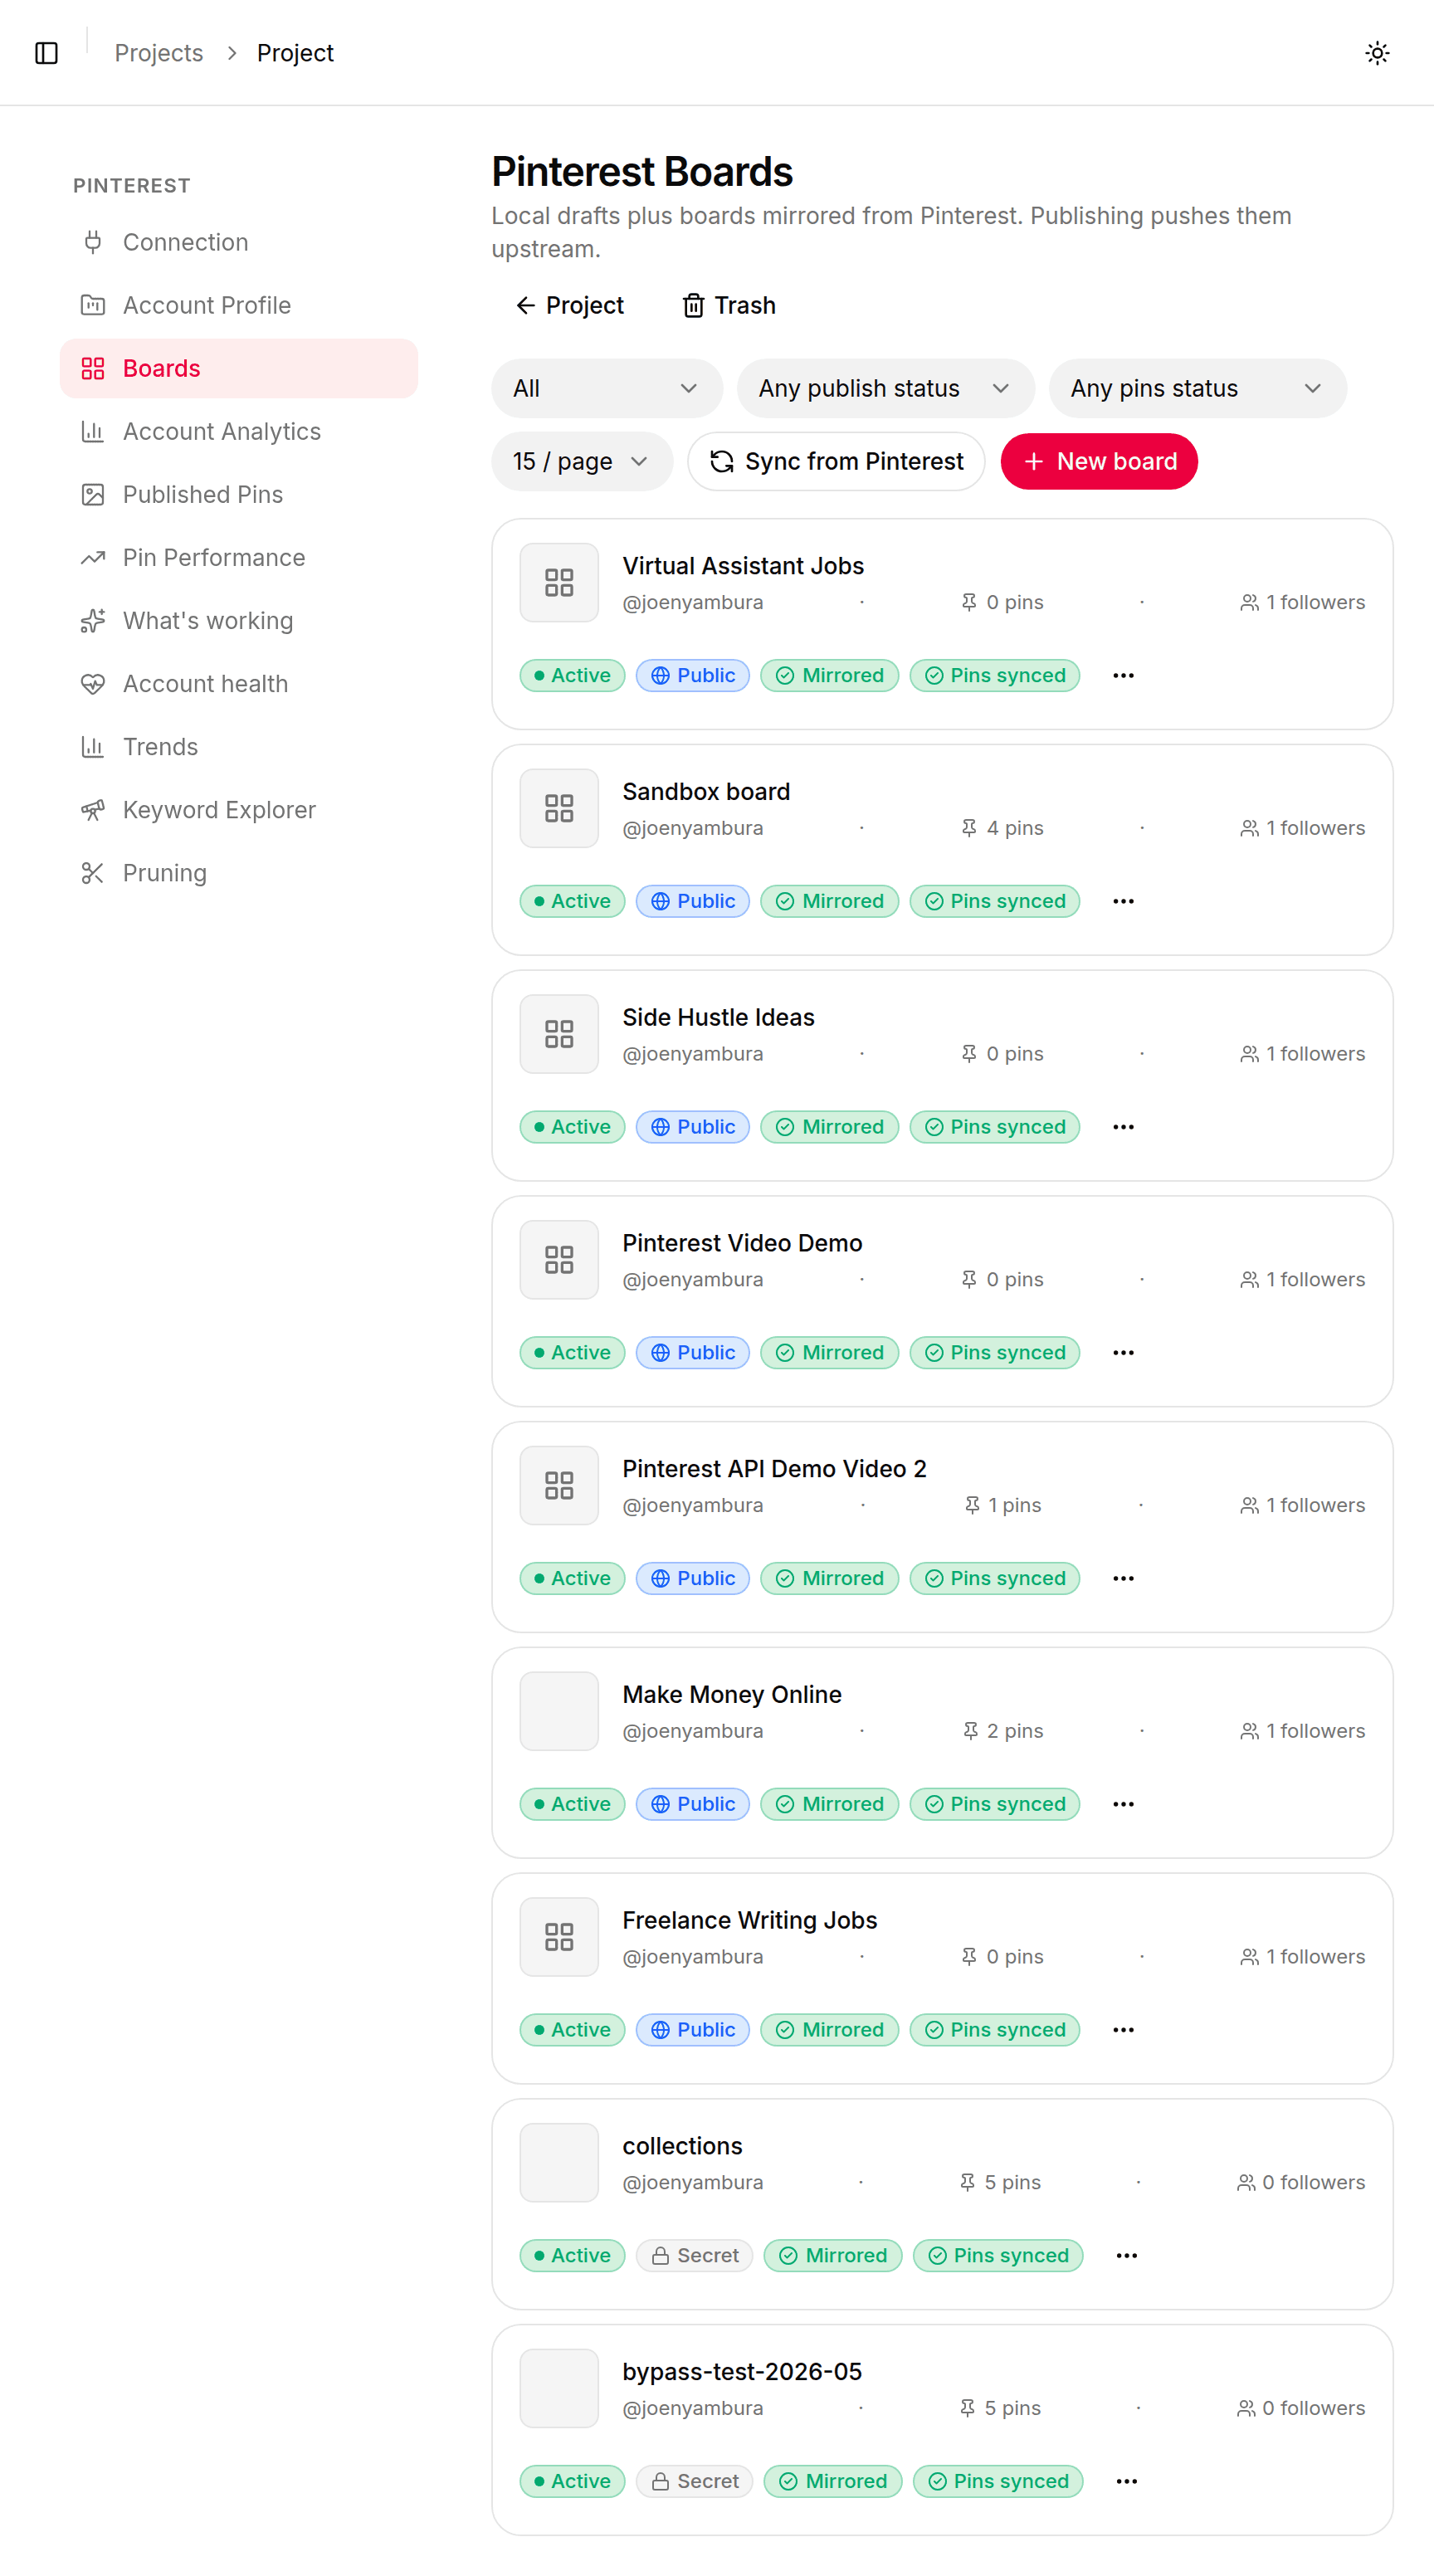The image size is (1434, 2576).
Task: Open options for bypass-test-2026-05 board
Action: (x=1126, y=2481)
